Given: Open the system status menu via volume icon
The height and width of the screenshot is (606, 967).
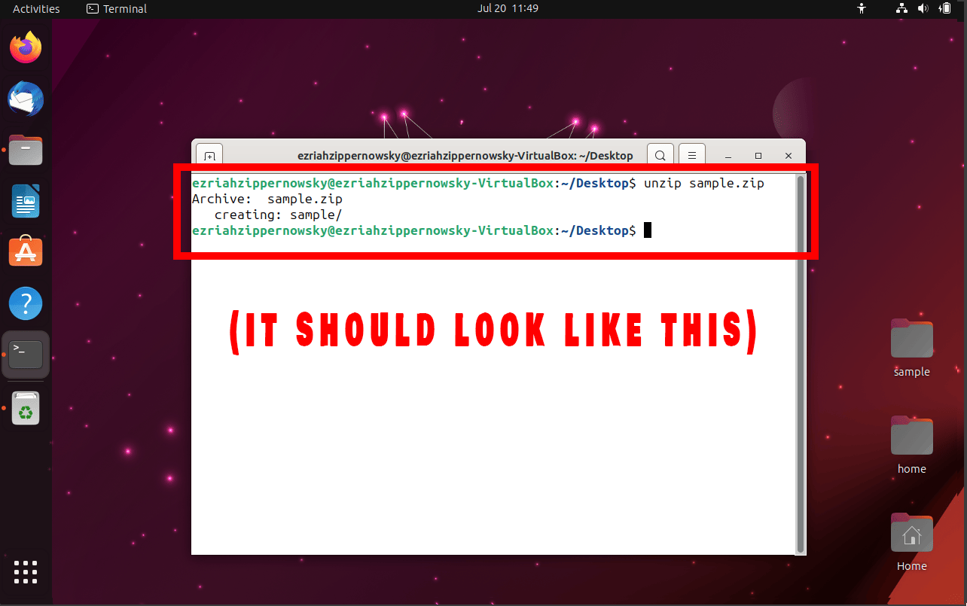Looking at the screenshot, I should (x=923, y=8).
